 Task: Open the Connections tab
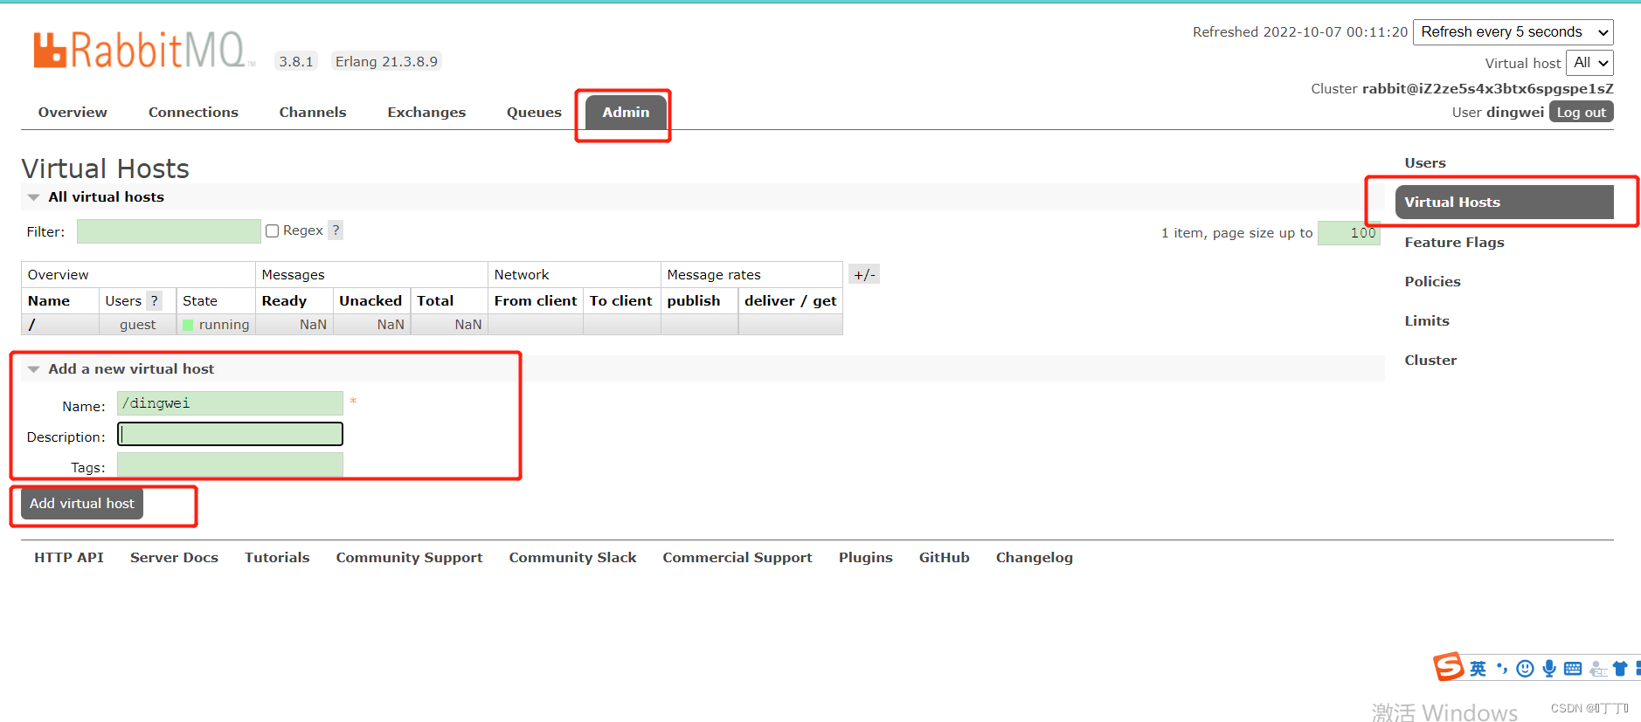[193, 112]
